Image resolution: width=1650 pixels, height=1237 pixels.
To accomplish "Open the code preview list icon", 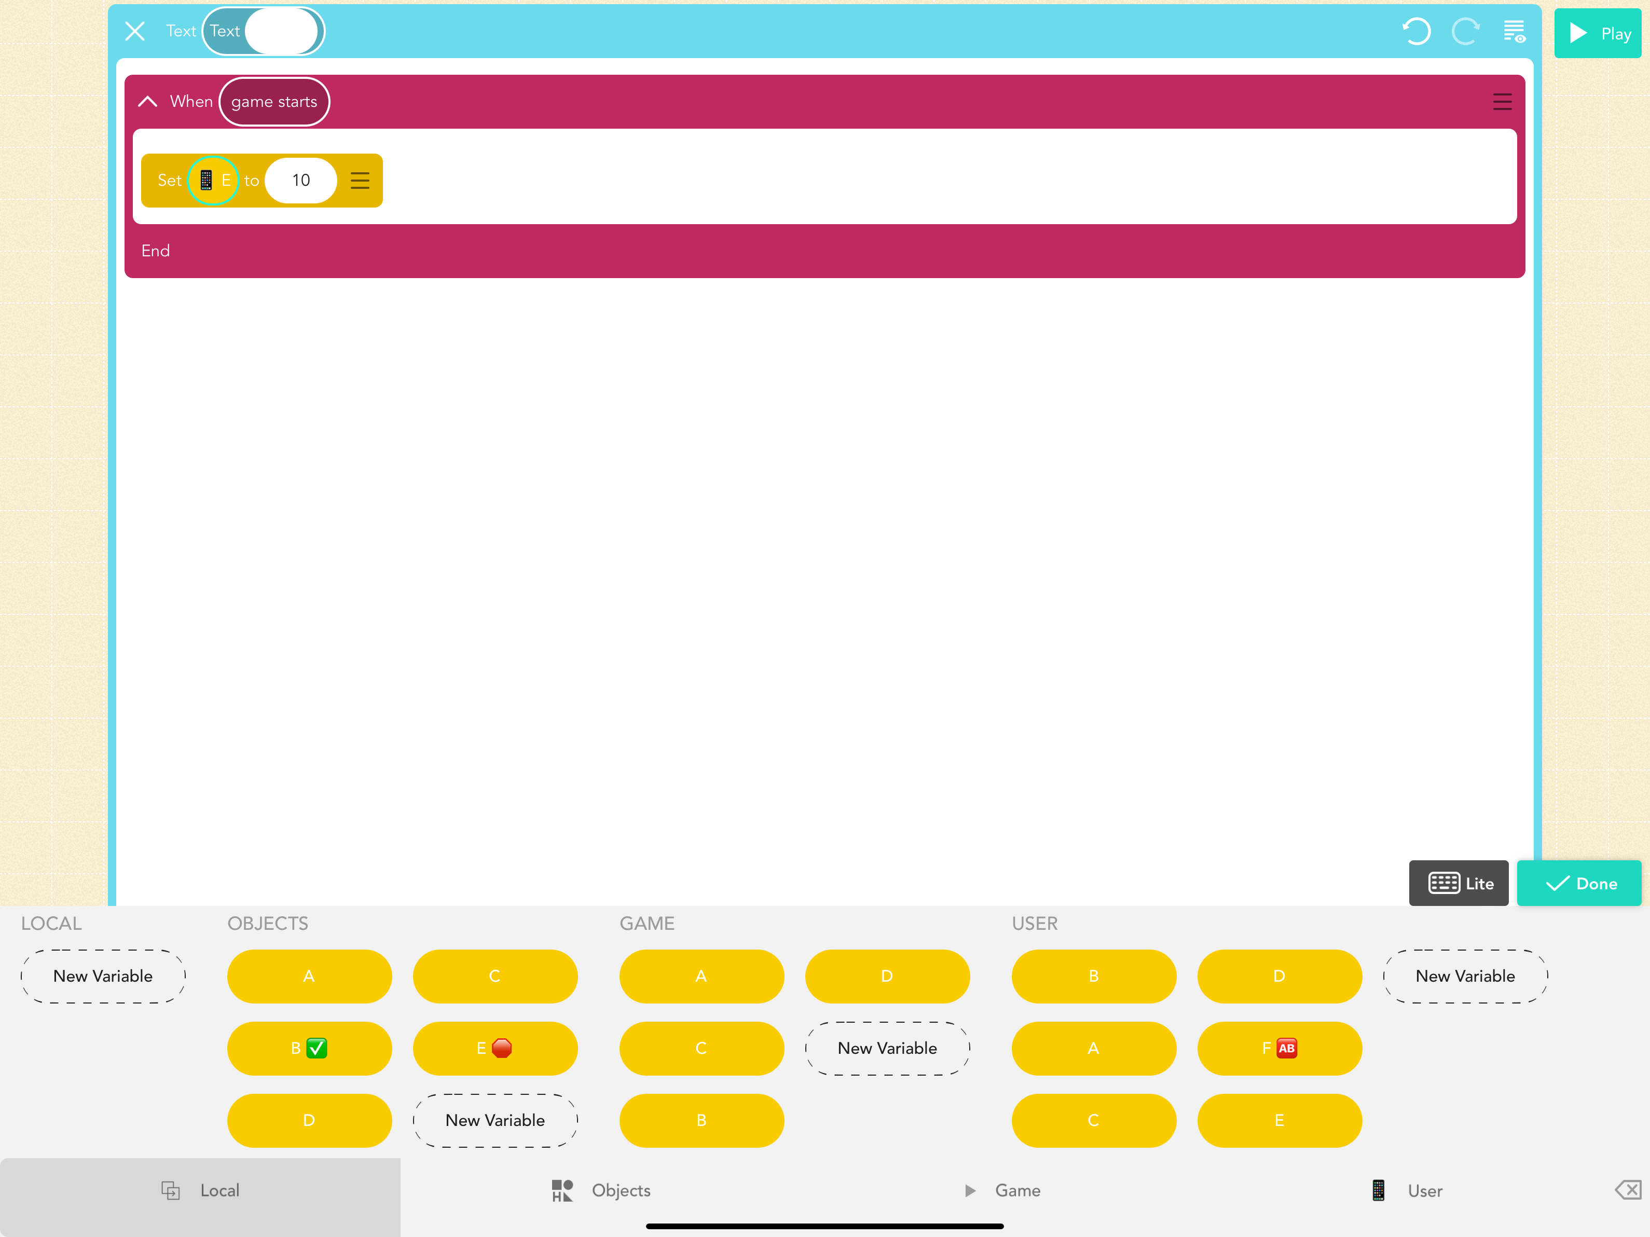I will (1514, 32).
